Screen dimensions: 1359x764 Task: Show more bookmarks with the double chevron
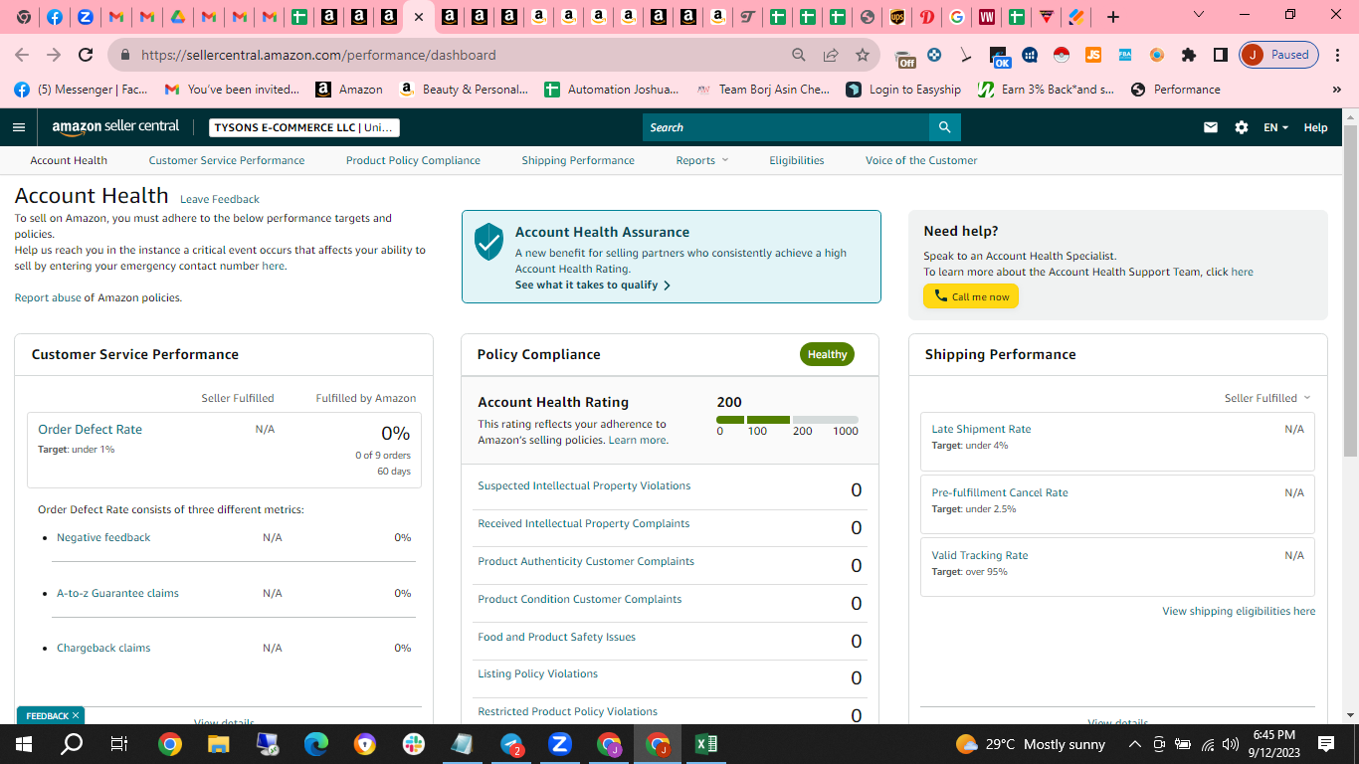point(1336,90)
